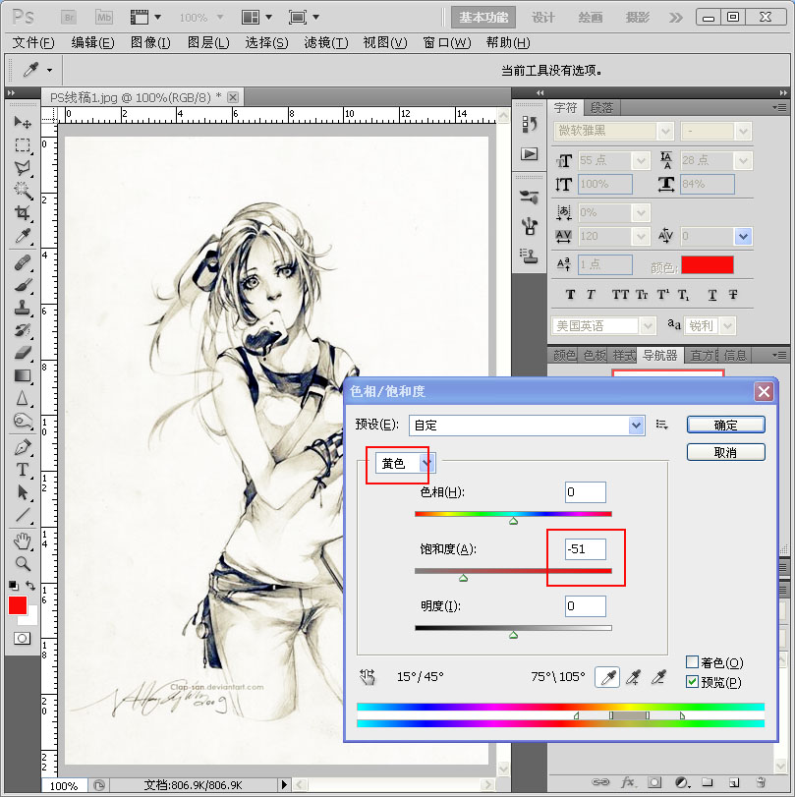The image size is (795, 797).
Task: Toggle Strikethrough text style
Action: 733,295
